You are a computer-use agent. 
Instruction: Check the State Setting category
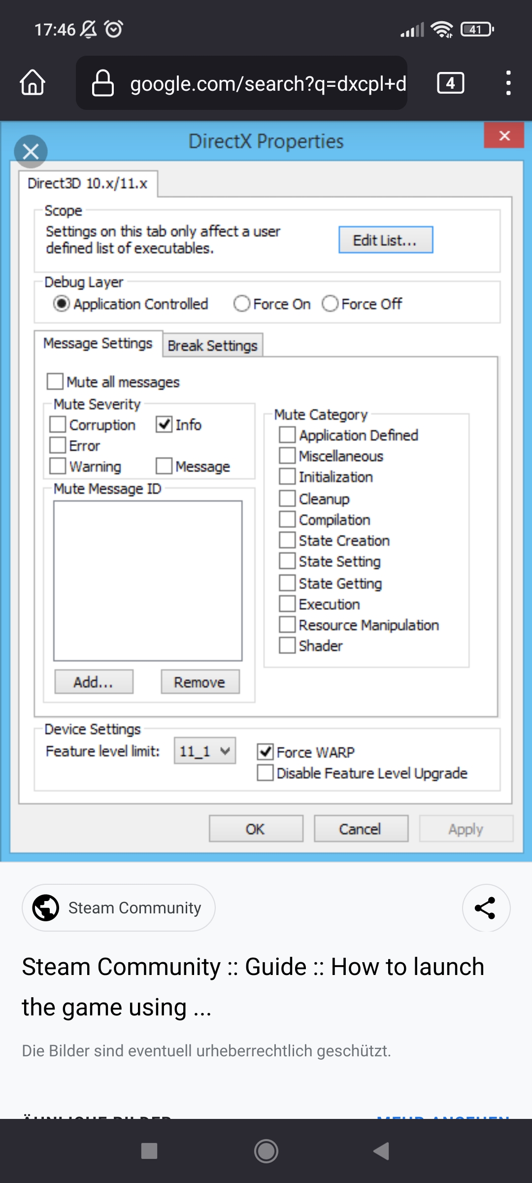point(287,561)
